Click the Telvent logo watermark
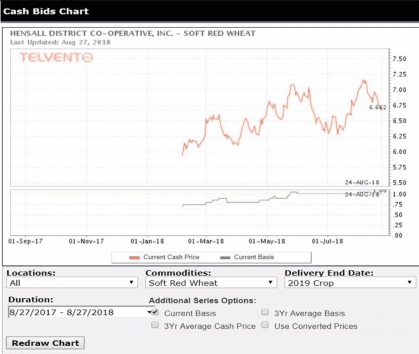 (56, 58)
